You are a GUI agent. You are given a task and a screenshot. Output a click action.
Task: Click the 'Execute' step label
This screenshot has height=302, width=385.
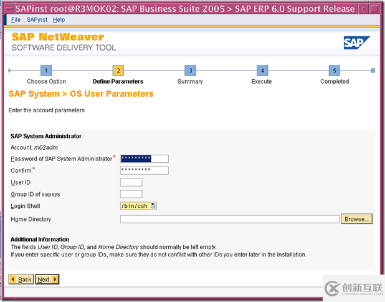pyautogui.click(x=262, y=81)
